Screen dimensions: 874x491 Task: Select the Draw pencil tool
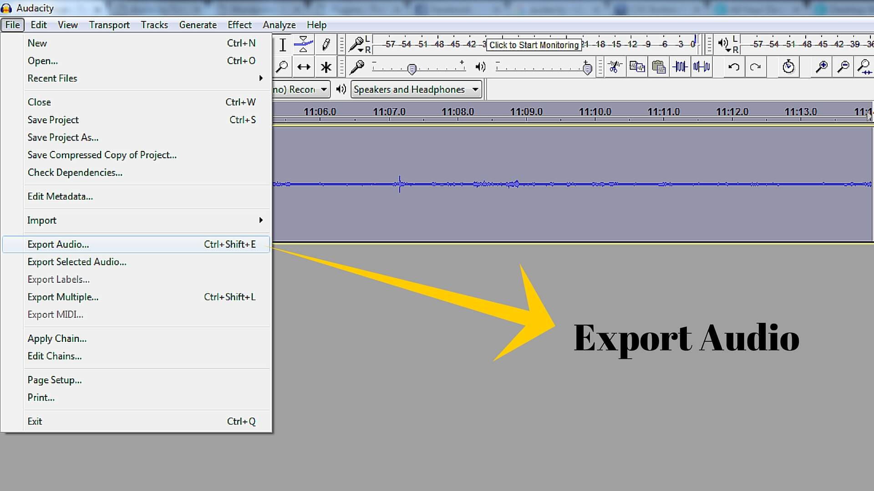click(x=326, y=44)
